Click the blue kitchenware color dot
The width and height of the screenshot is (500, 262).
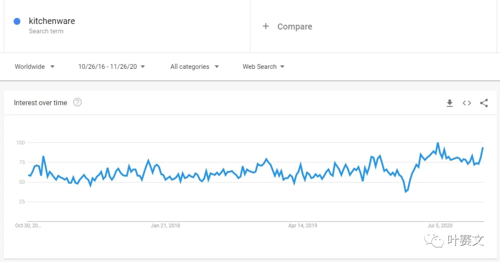pos(17,21)
